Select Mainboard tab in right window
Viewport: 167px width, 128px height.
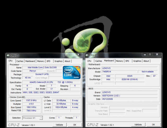click(x=109, y=61)
